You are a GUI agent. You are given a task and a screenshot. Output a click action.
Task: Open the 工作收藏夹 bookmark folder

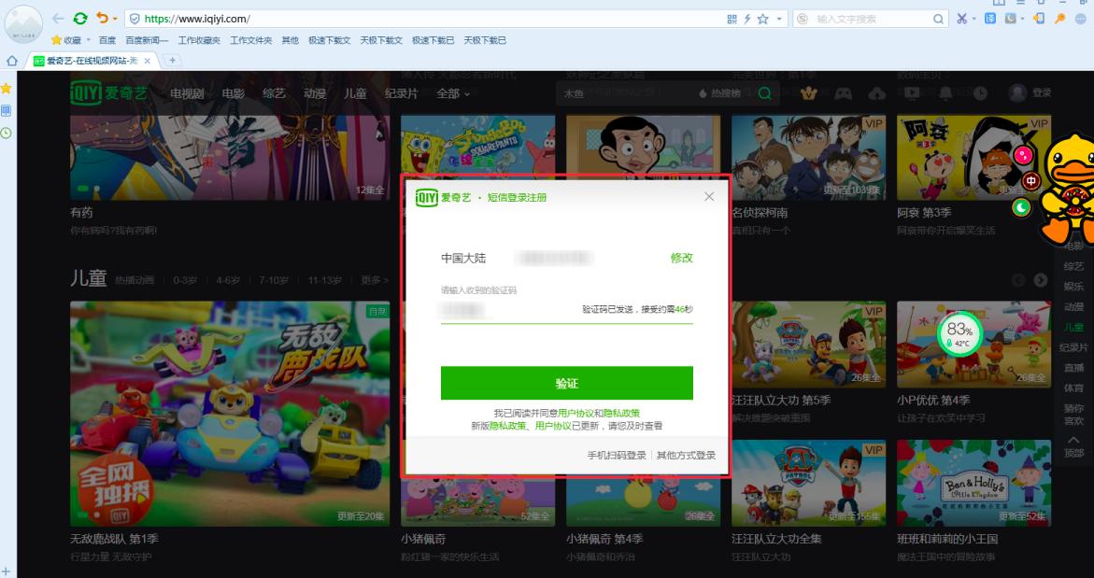tap(199, 41)
